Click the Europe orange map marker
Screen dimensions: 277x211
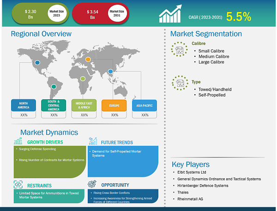pyautogui.click(x=88, y=60)
